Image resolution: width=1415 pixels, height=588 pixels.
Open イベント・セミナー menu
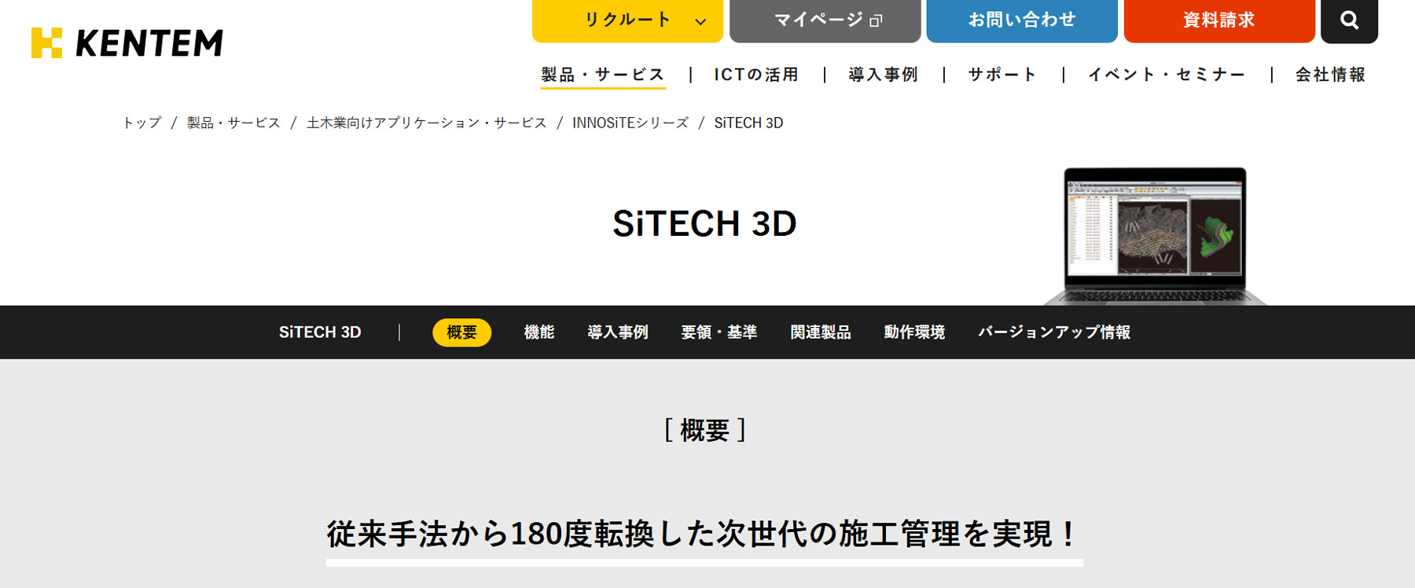[x=1167, y=75]
